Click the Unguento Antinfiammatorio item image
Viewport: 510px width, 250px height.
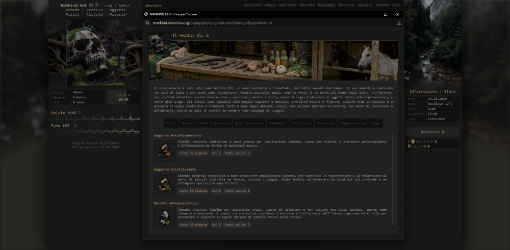[165, 151]
